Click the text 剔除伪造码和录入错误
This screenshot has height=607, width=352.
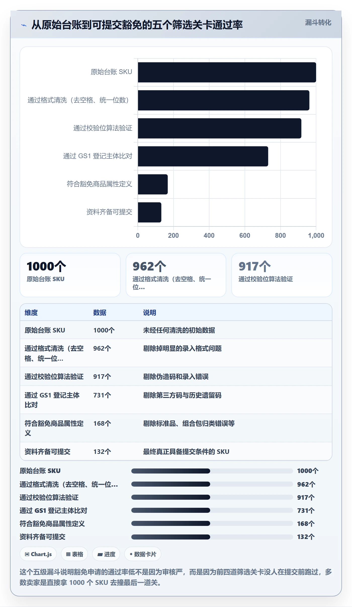pos(176,377)
